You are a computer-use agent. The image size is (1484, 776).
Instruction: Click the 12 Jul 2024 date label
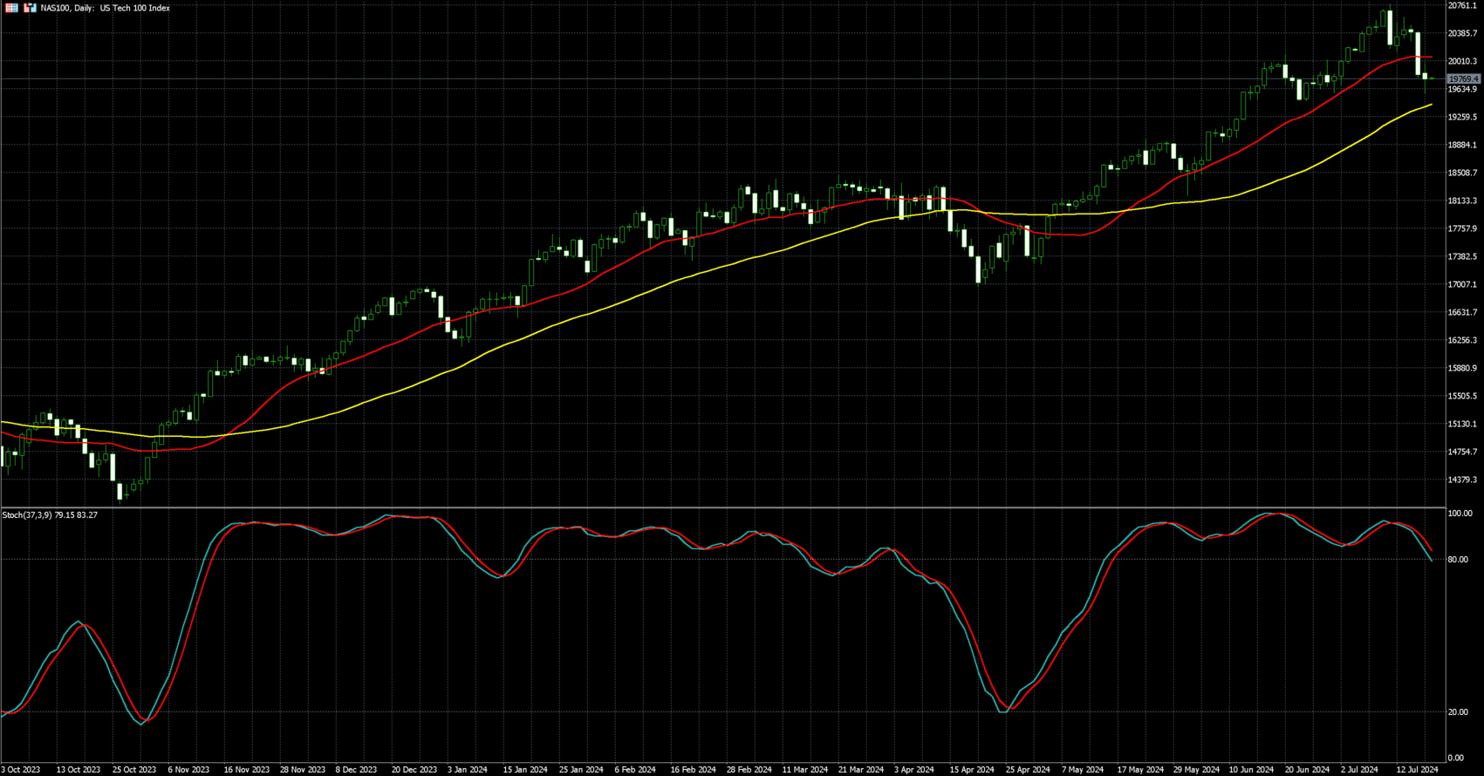(1416, 770)
